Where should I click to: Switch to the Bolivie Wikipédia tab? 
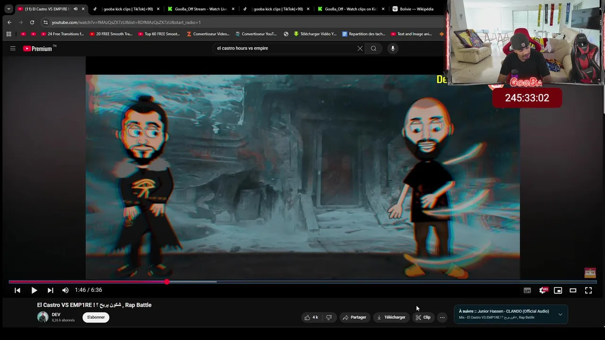point(416,8)
